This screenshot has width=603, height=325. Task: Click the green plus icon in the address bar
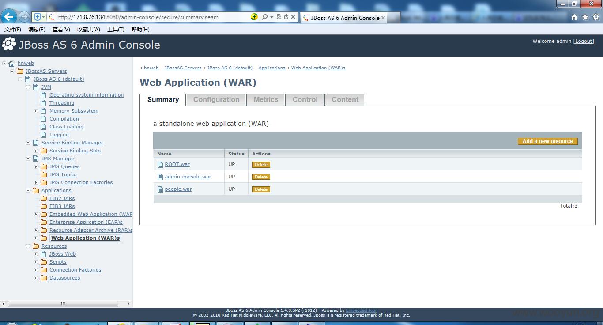[254, 17]
